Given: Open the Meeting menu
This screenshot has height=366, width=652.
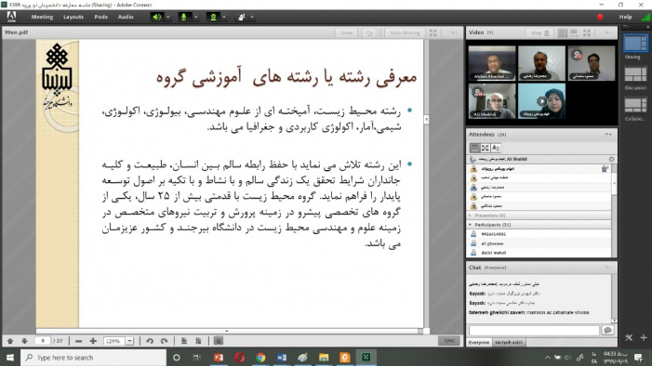Looking at the screenshot, I should 42,17.
